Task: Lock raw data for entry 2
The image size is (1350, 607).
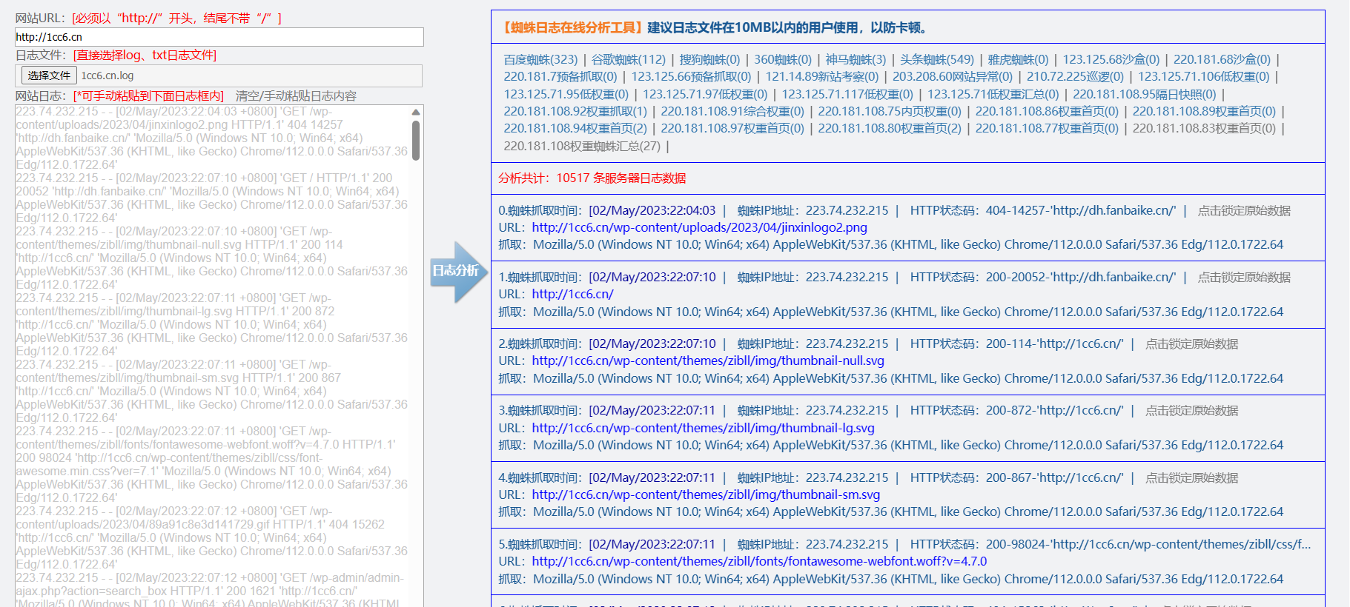Action: pyautogui.click(x=1191, y=344)
